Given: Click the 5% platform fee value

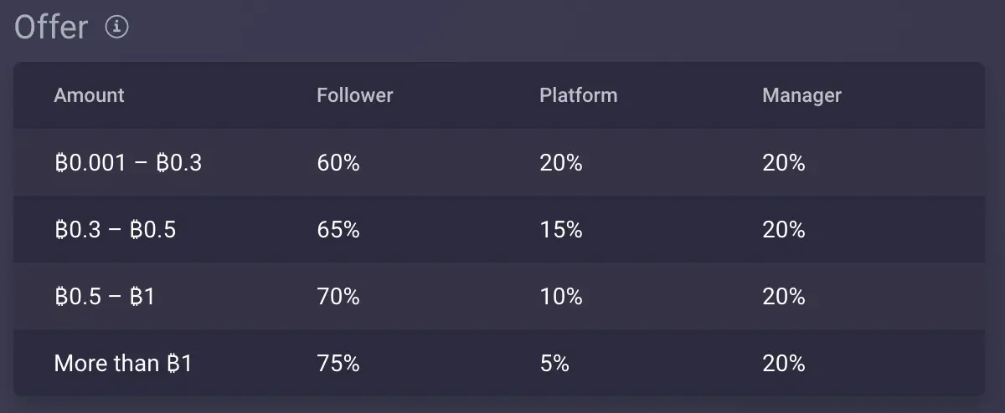Looking at the screenshot, I should coord(554,363).
